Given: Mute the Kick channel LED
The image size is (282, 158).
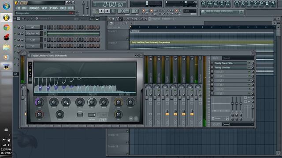Looking at the screenshot, I should point(15,27).
